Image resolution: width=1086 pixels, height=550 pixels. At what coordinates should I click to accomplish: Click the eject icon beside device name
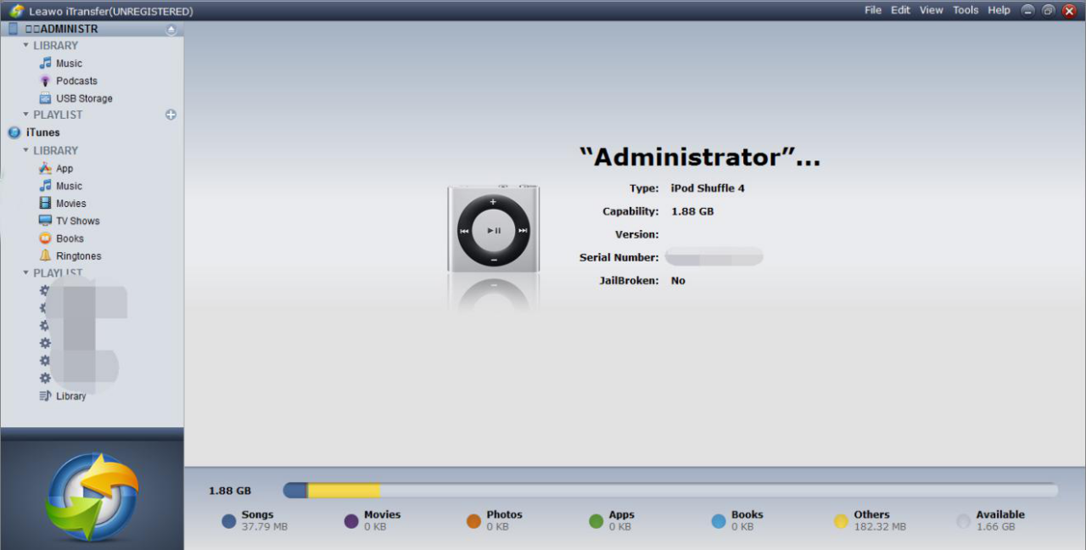(x=171, y=30)
